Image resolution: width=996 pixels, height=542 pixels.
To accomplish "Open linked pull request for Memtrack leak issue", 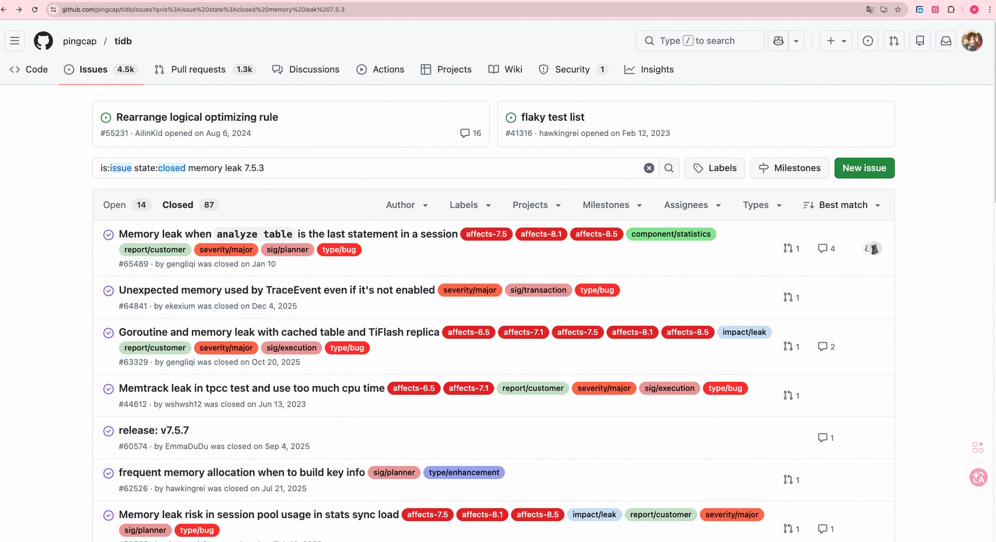I will pos(792,395).
